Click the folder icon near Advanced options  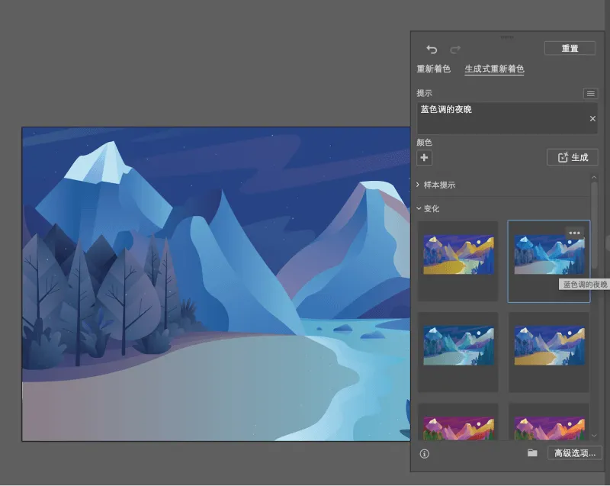click(x=532, y=453)
